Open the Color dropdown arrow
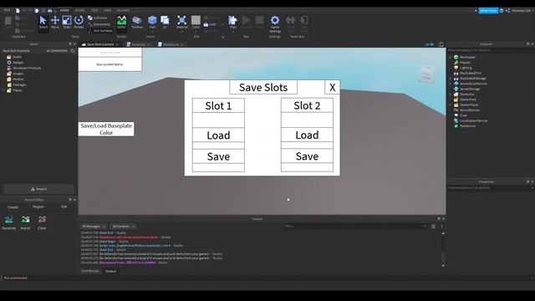The width and height of the screenshot is (535, 301). click(x=196, y=32)
